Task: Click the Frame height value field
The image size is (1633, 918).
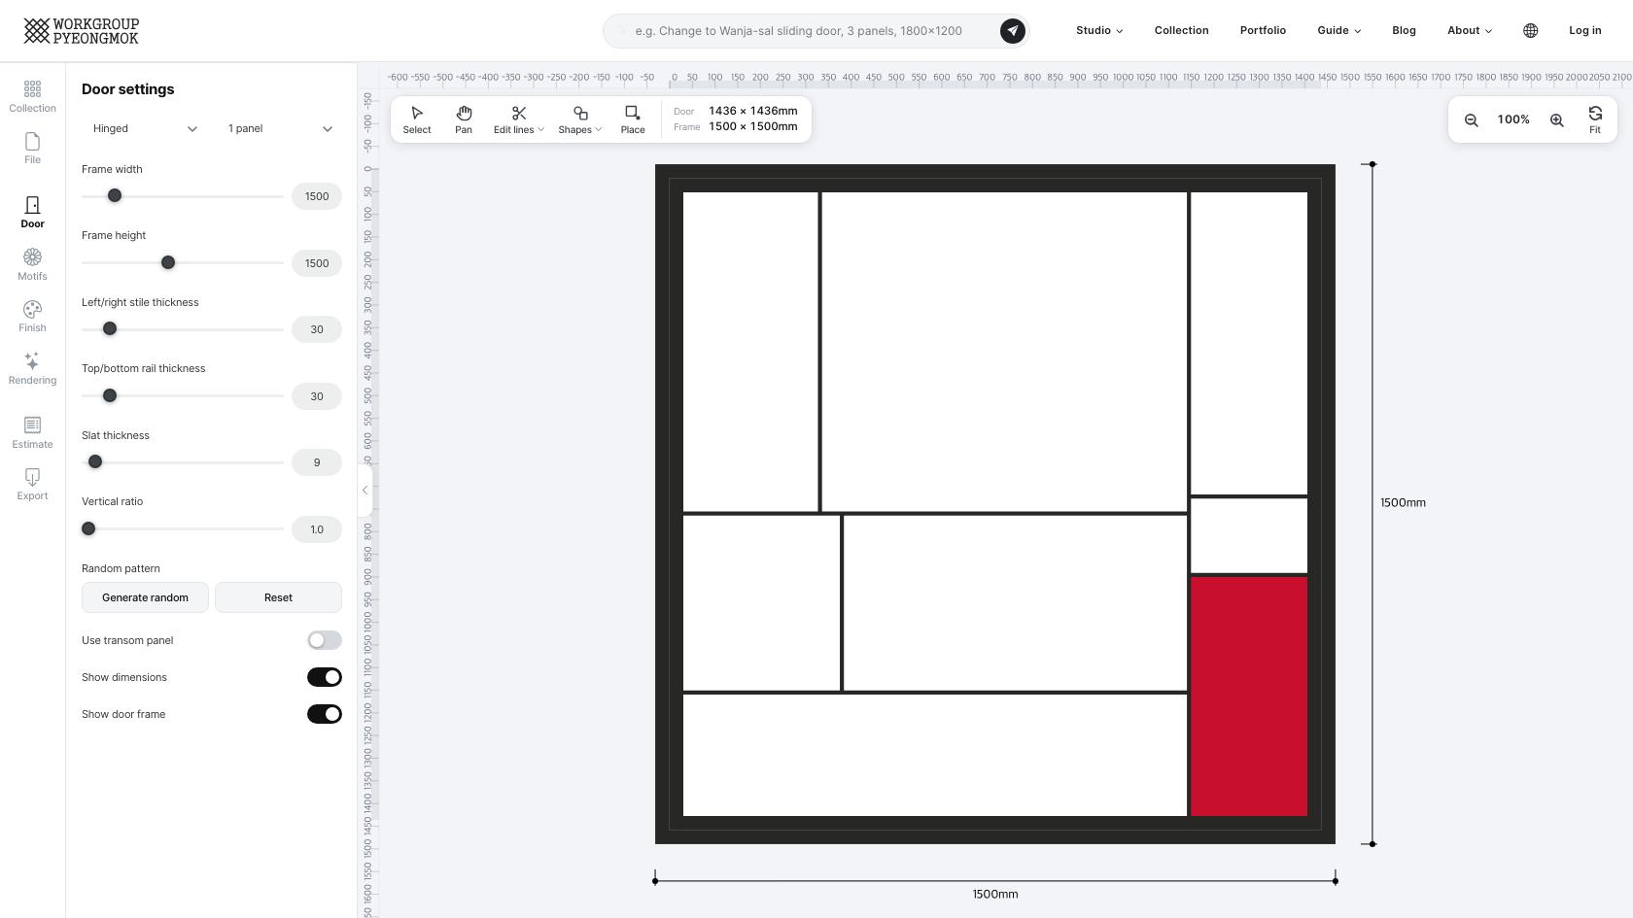Action: click(x=317, y=263)
